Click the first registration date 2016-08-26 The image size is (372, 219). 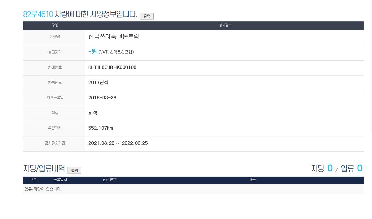pyautogui.click(x=102, y=98)
